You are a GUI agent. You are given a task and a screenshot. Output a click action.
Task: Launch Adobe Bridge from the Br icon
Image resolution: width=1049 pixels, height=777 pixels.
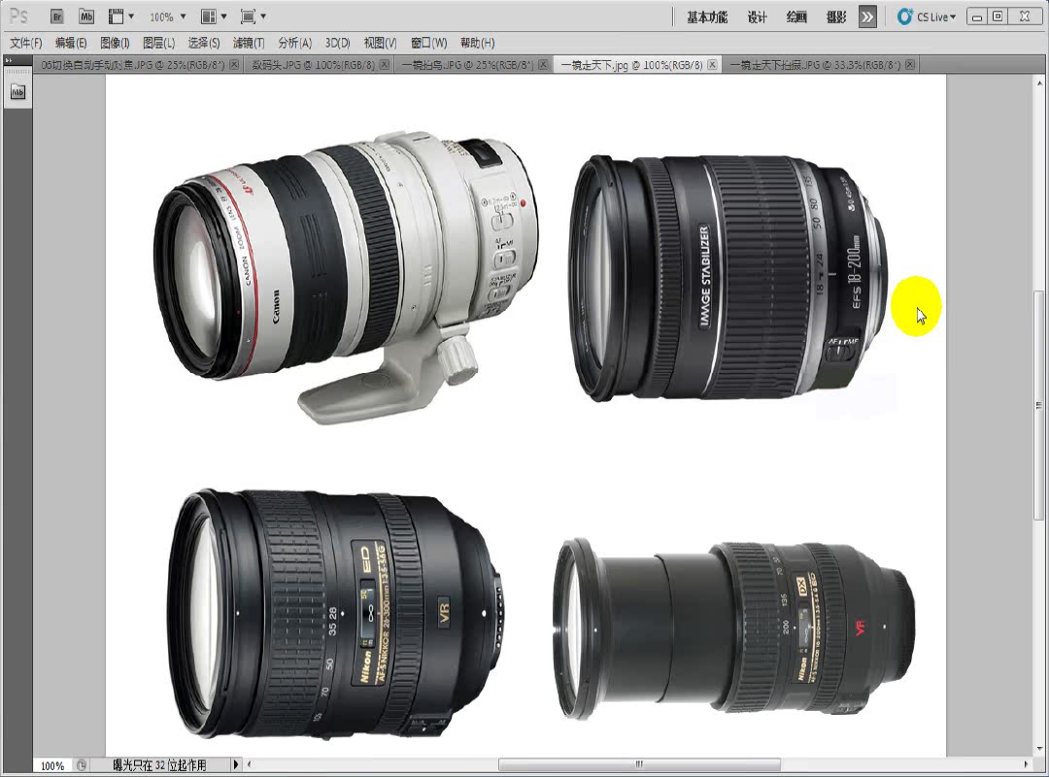57,17
